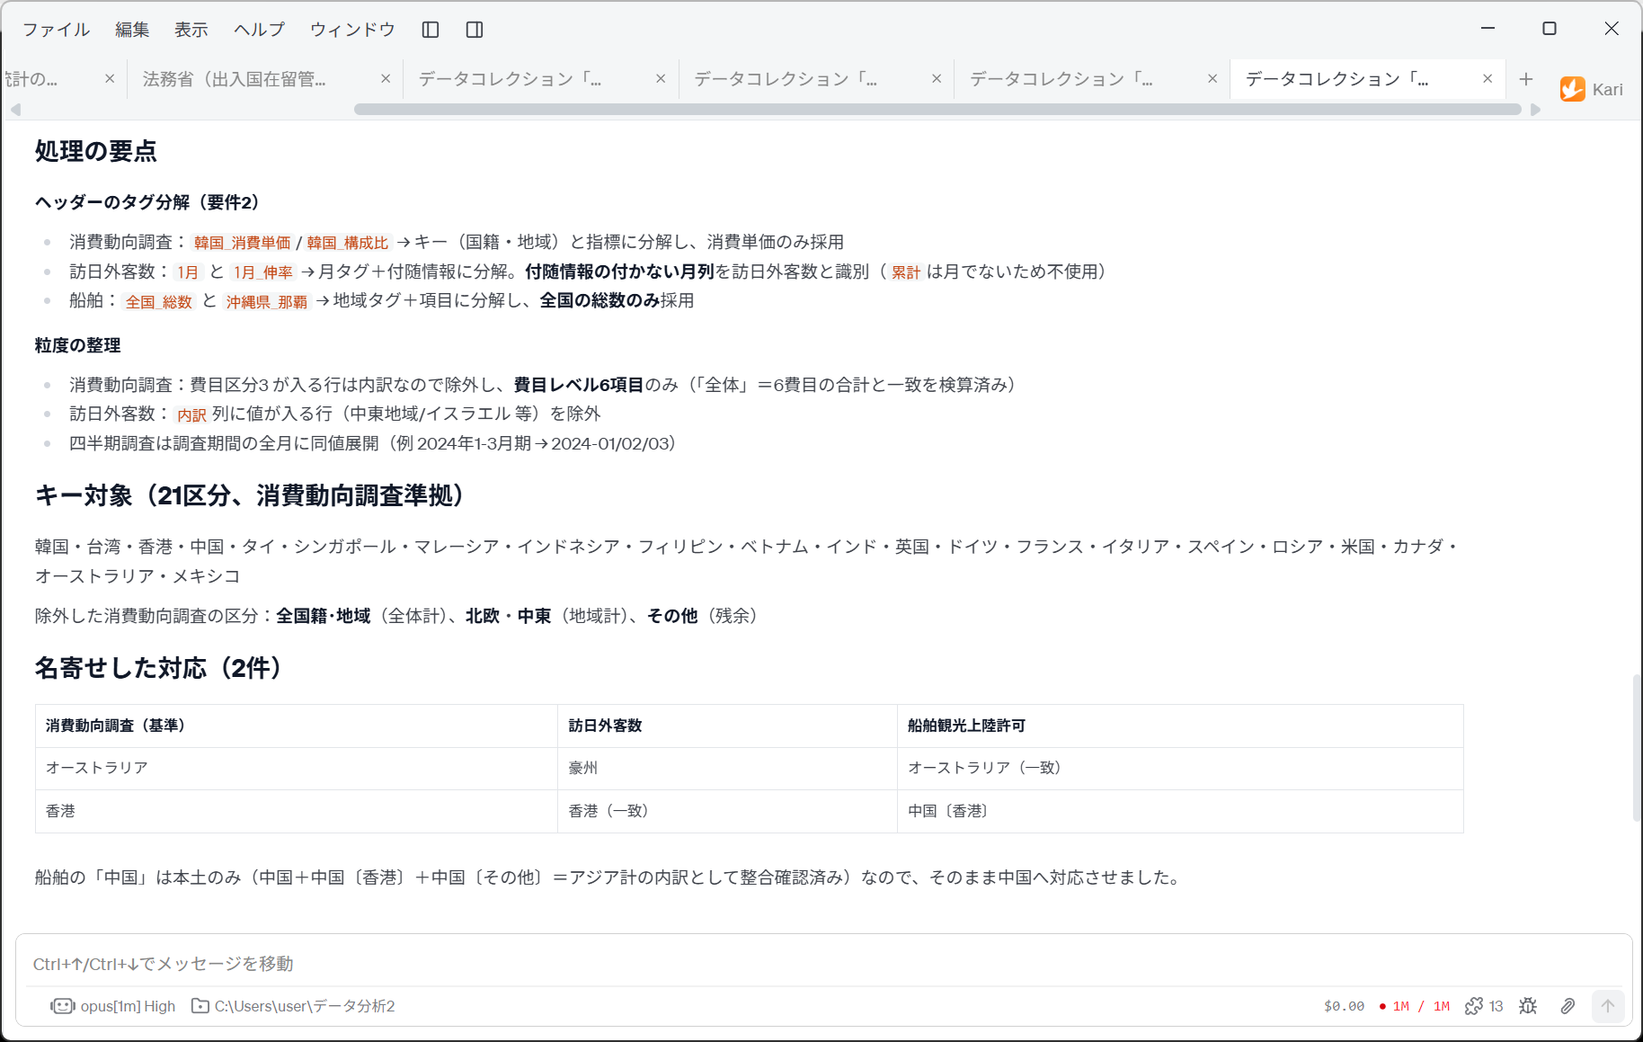The image size is (1643, 1042).
Task: Open the extensions puzzle icon showing 13
Action: [x=1473, y=1006]
